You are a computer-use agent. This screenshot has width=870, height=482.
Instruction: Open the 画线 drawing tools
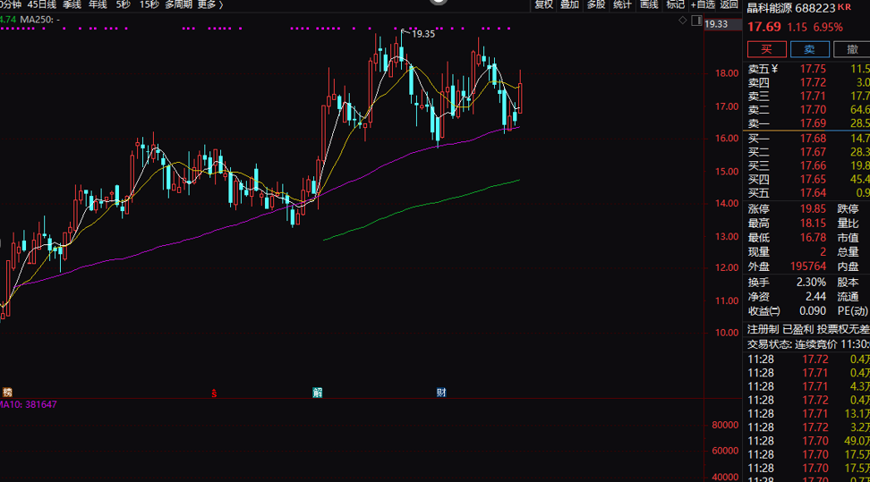[x=649, y=4]
